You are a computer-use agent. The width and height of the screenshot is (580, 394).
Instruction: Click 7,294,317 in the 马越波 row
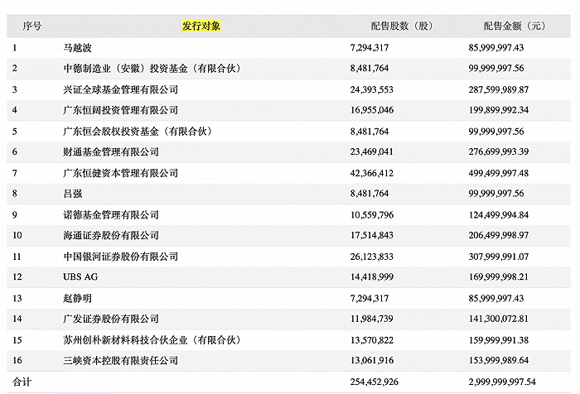(x=370, y=48)
